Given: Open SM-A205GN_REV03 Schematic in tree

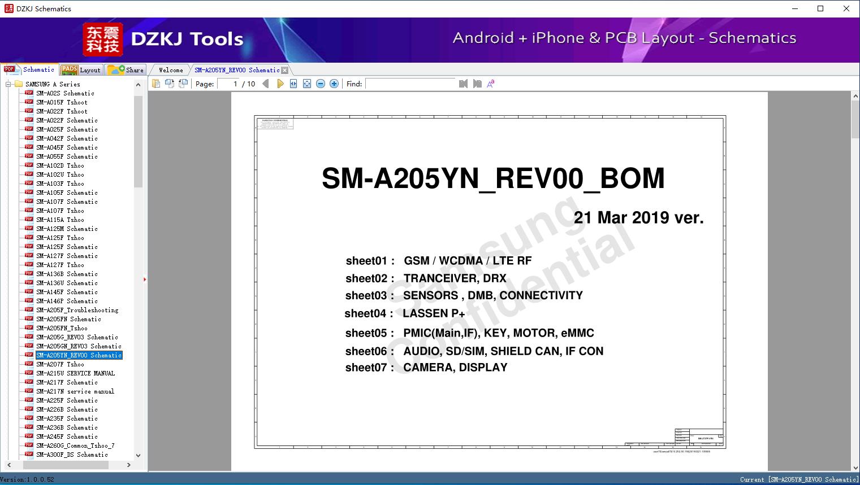Looking at the screenshot, I should click(79, 346).
